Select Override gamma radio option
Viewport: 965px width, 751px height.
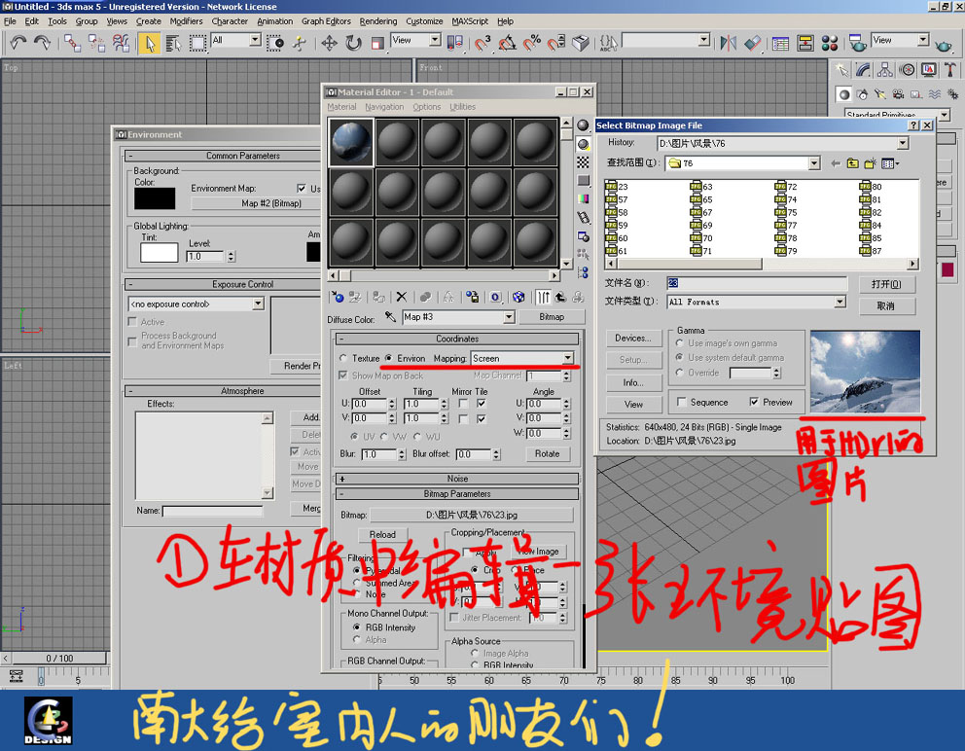(680, 373)
